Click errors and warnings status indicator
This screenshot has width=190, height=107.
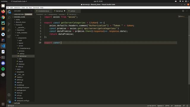[11, 106]
